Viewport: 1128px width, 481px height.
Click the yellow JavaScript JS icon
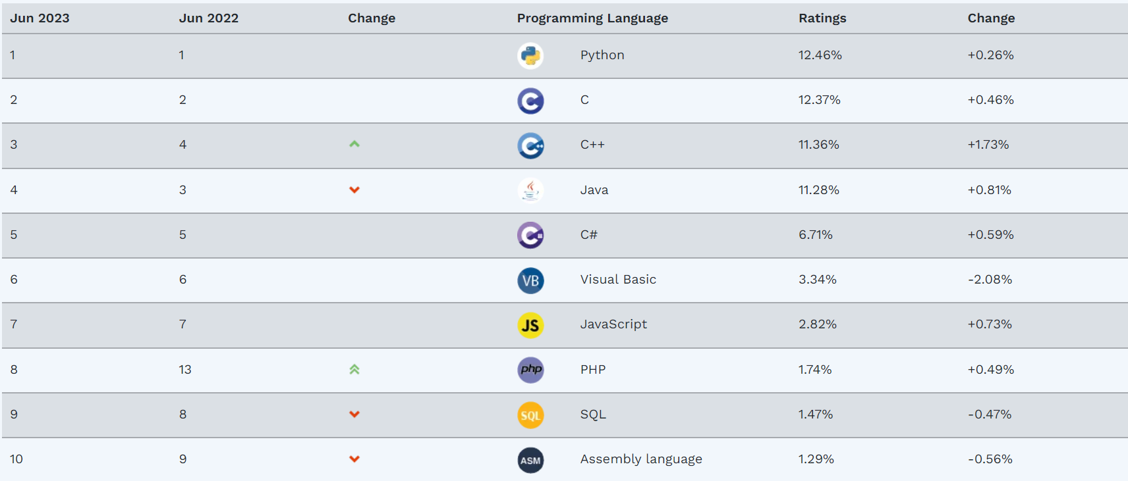(x=530, y=325)
